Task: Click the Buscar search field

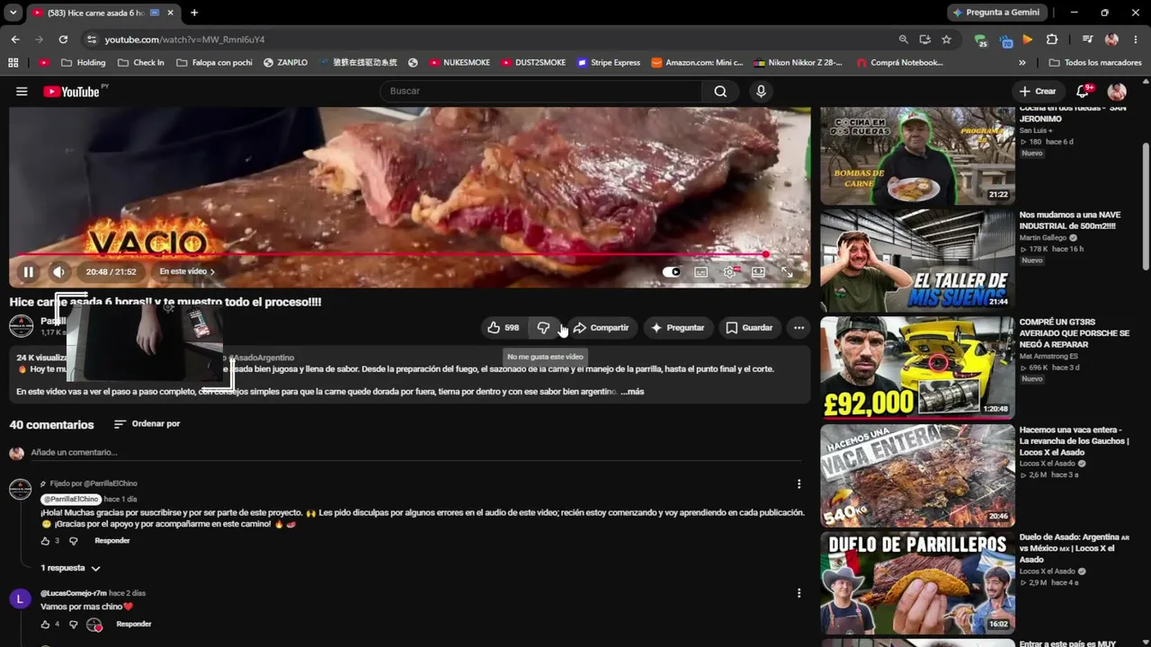Action: click(x=540, y=92)
